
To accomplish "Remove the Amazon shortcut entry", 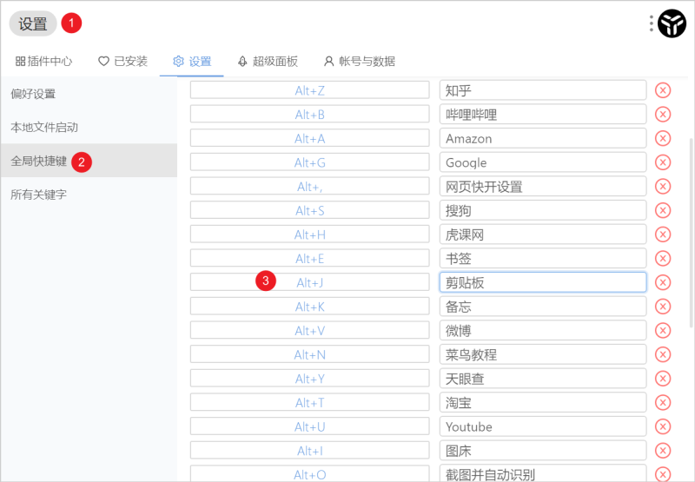I will [x=663, y=138].
